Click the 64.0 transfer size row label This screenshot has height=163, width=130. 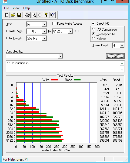coord(12,113)
